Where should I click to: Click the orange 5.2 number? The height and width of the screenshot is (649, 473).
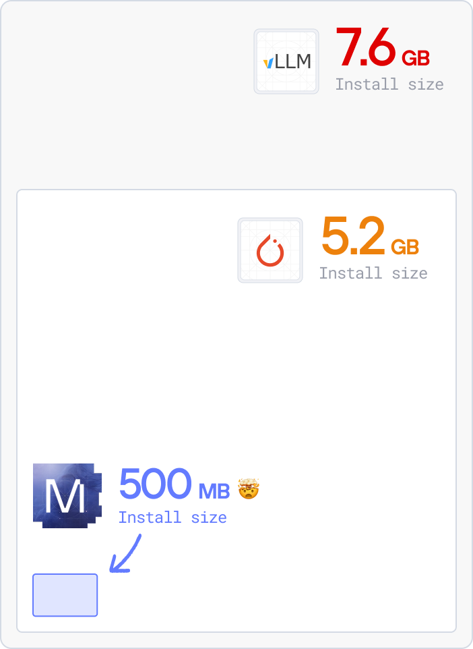[x=353, y=236]
